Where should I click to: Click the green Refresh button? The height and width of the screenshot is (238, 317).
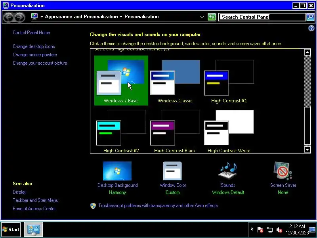[212, 17]
